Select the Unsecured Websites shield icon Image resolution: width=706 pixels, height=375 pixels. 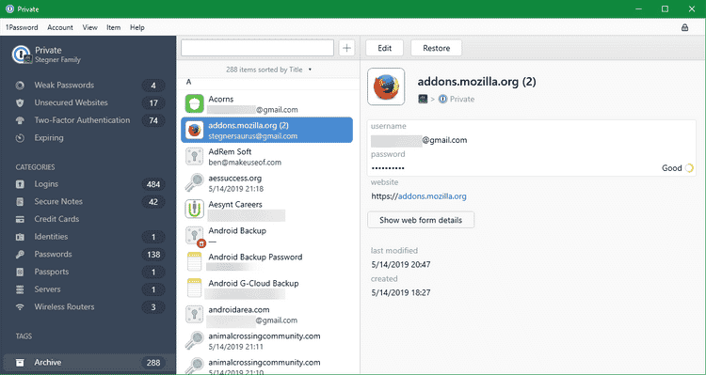(x=20, y=102)
